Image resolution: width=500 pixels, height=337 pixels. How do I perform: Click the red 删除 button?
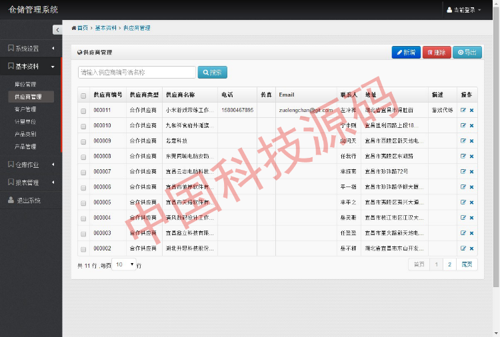(x=437, y=53)
